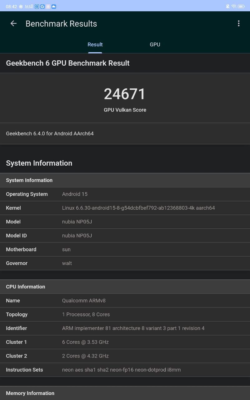
Task: Tap the Android 15 value
Action: coord(75,194)
